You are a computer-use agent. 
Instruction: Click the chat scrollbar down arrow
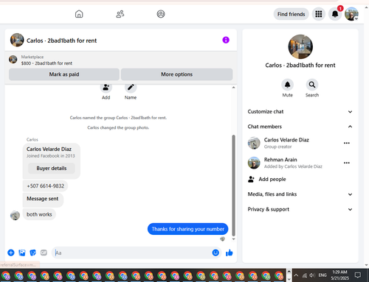(x=233, y=239)
